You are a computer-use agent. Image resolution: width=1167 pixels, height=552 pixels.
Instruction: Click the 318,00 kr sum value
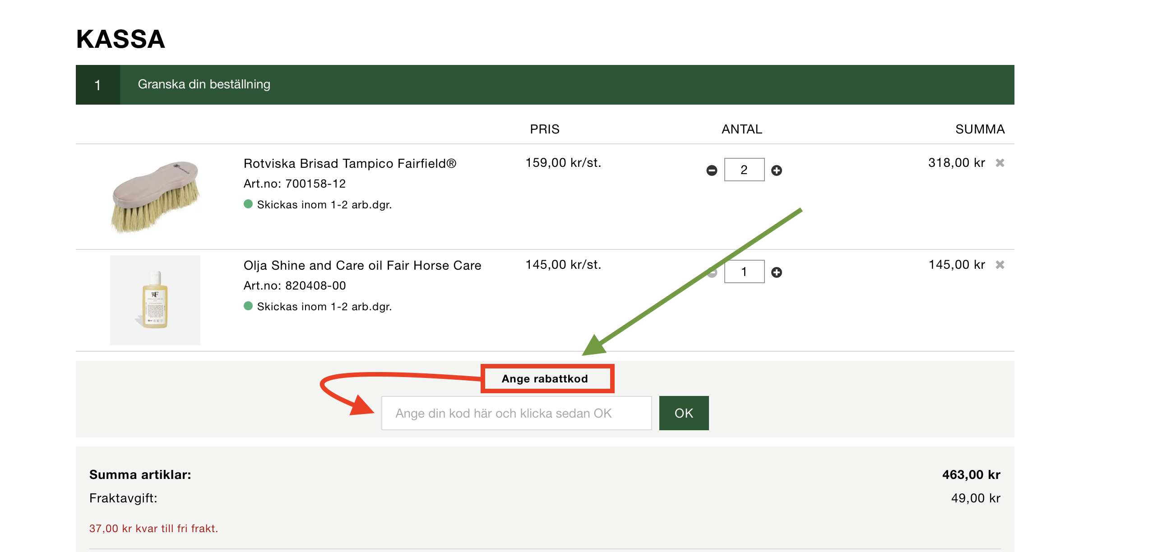point(956,162)
